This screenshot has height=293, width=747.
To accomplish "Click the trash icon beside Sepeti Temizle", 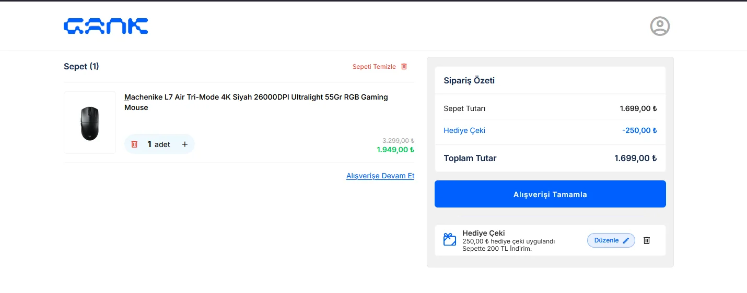I will pyautogui.click(x=404, y=67).
